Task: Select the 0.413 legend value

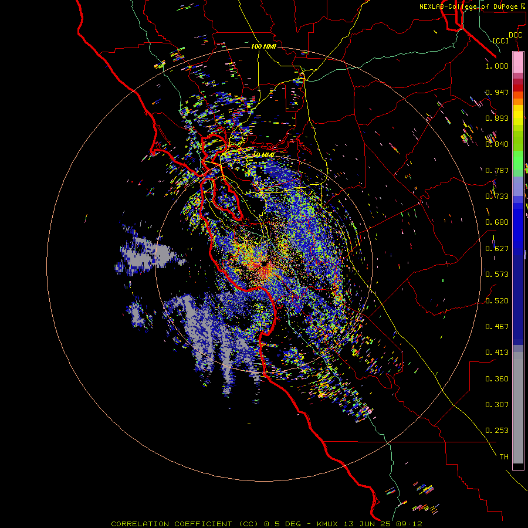Action: click(497, 353)
